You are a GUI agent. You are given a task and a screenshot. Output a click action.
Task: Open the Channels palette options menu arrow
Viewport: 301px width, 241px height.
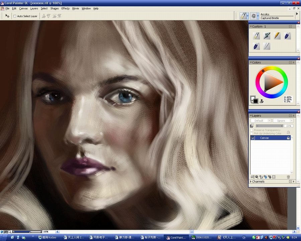[x=294, y=181]
